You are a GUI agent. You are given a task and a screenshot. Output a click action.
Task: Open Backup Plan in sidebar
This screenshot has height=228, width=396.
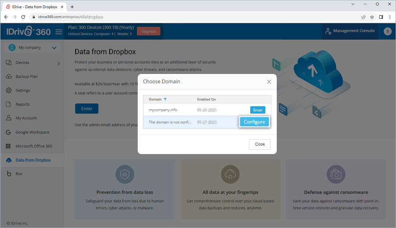tap(26, 77)
